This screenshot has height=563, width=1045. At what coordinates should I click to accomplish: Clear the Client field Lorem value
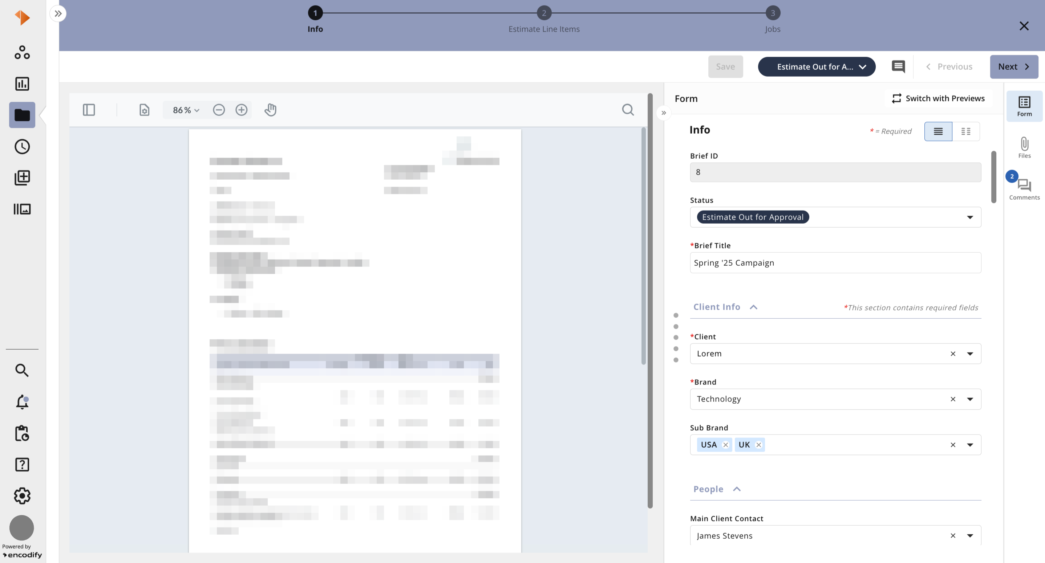(952, 354)
